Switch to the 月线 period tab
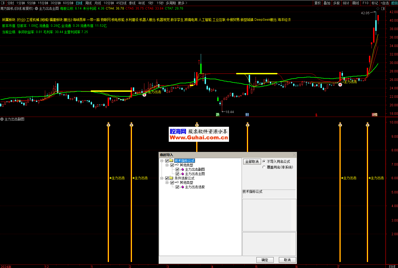 [98, 3]
